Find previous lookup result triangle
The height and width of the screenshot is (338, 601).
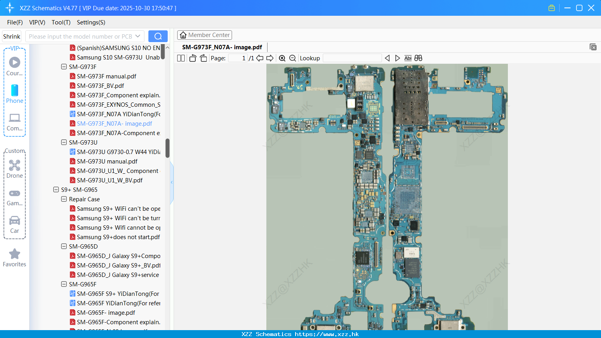(387, 58)
